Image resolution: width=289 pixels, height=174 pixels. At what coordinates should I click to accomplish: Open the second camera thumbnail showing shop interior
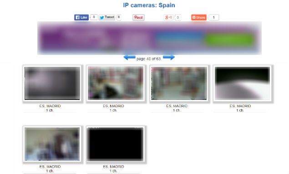coord(116,83)
